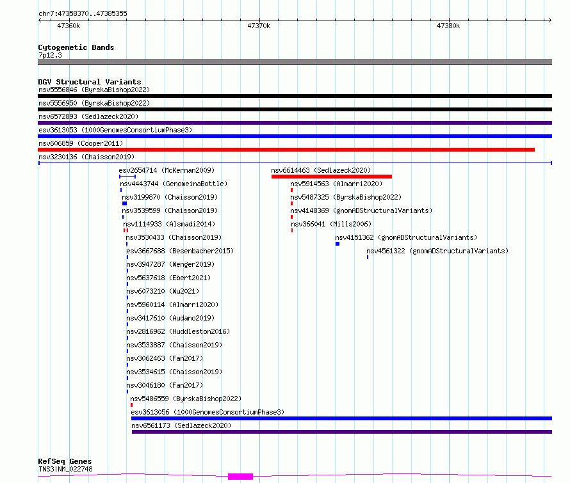Screen dimensions: 570x483
Task: Click esv3613053 (1000GenomesConsortiumPhase3) label
Action: 115,130
